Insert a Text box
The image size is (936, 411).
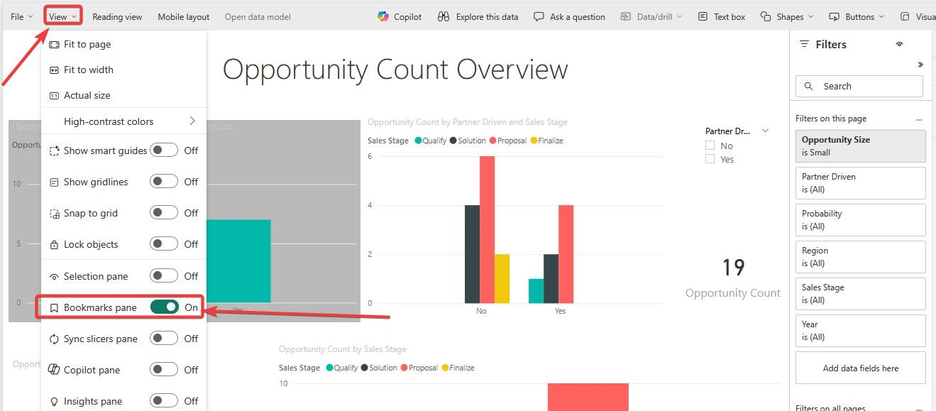coord(721,16)
